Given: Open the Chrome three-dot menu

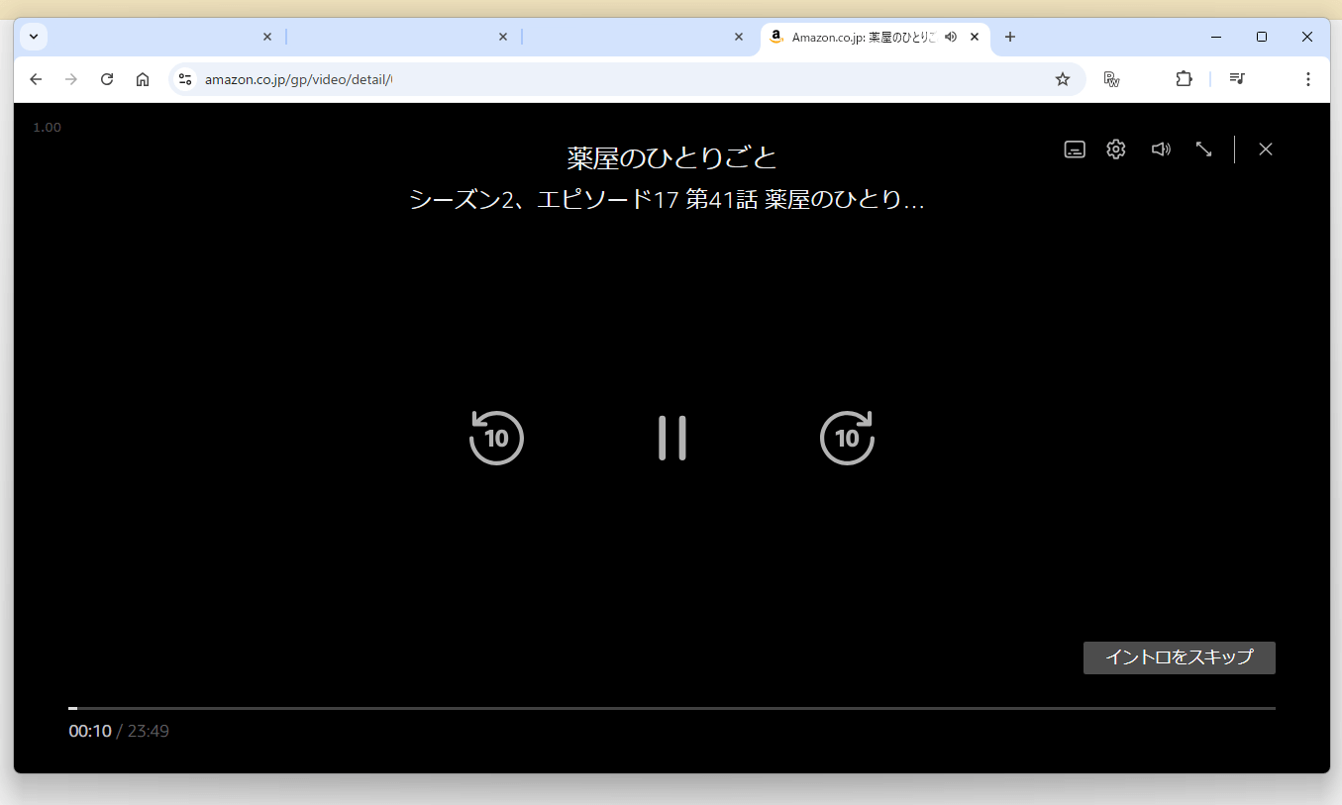Looking at the screenshot, I should [x=1308, y=78].
